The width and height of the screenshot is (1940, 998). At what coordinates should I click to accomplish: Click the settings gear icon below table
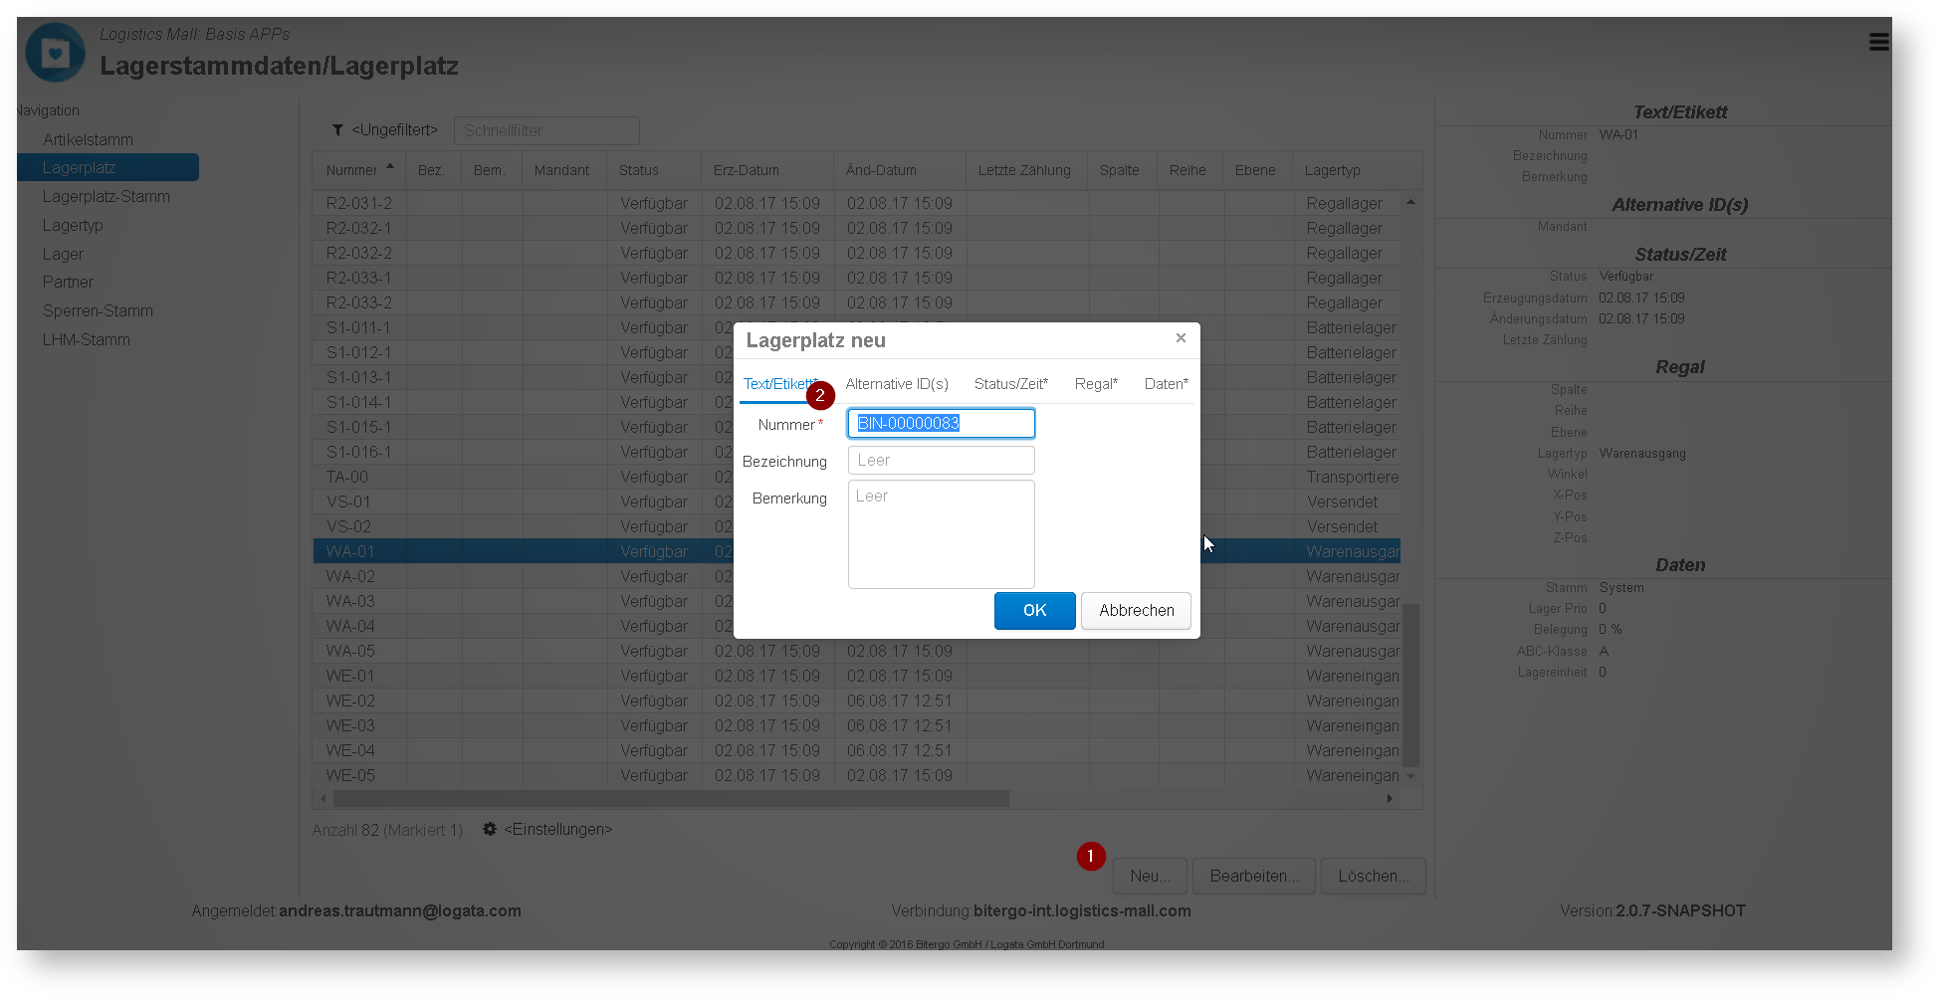point(490,829)
